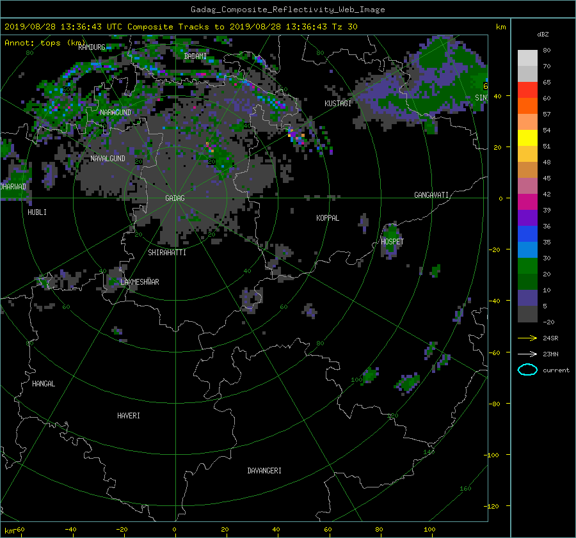Click the 35 dBZ light blue swatch
This screenshot has width=576, height=538.
click(527, 249)
